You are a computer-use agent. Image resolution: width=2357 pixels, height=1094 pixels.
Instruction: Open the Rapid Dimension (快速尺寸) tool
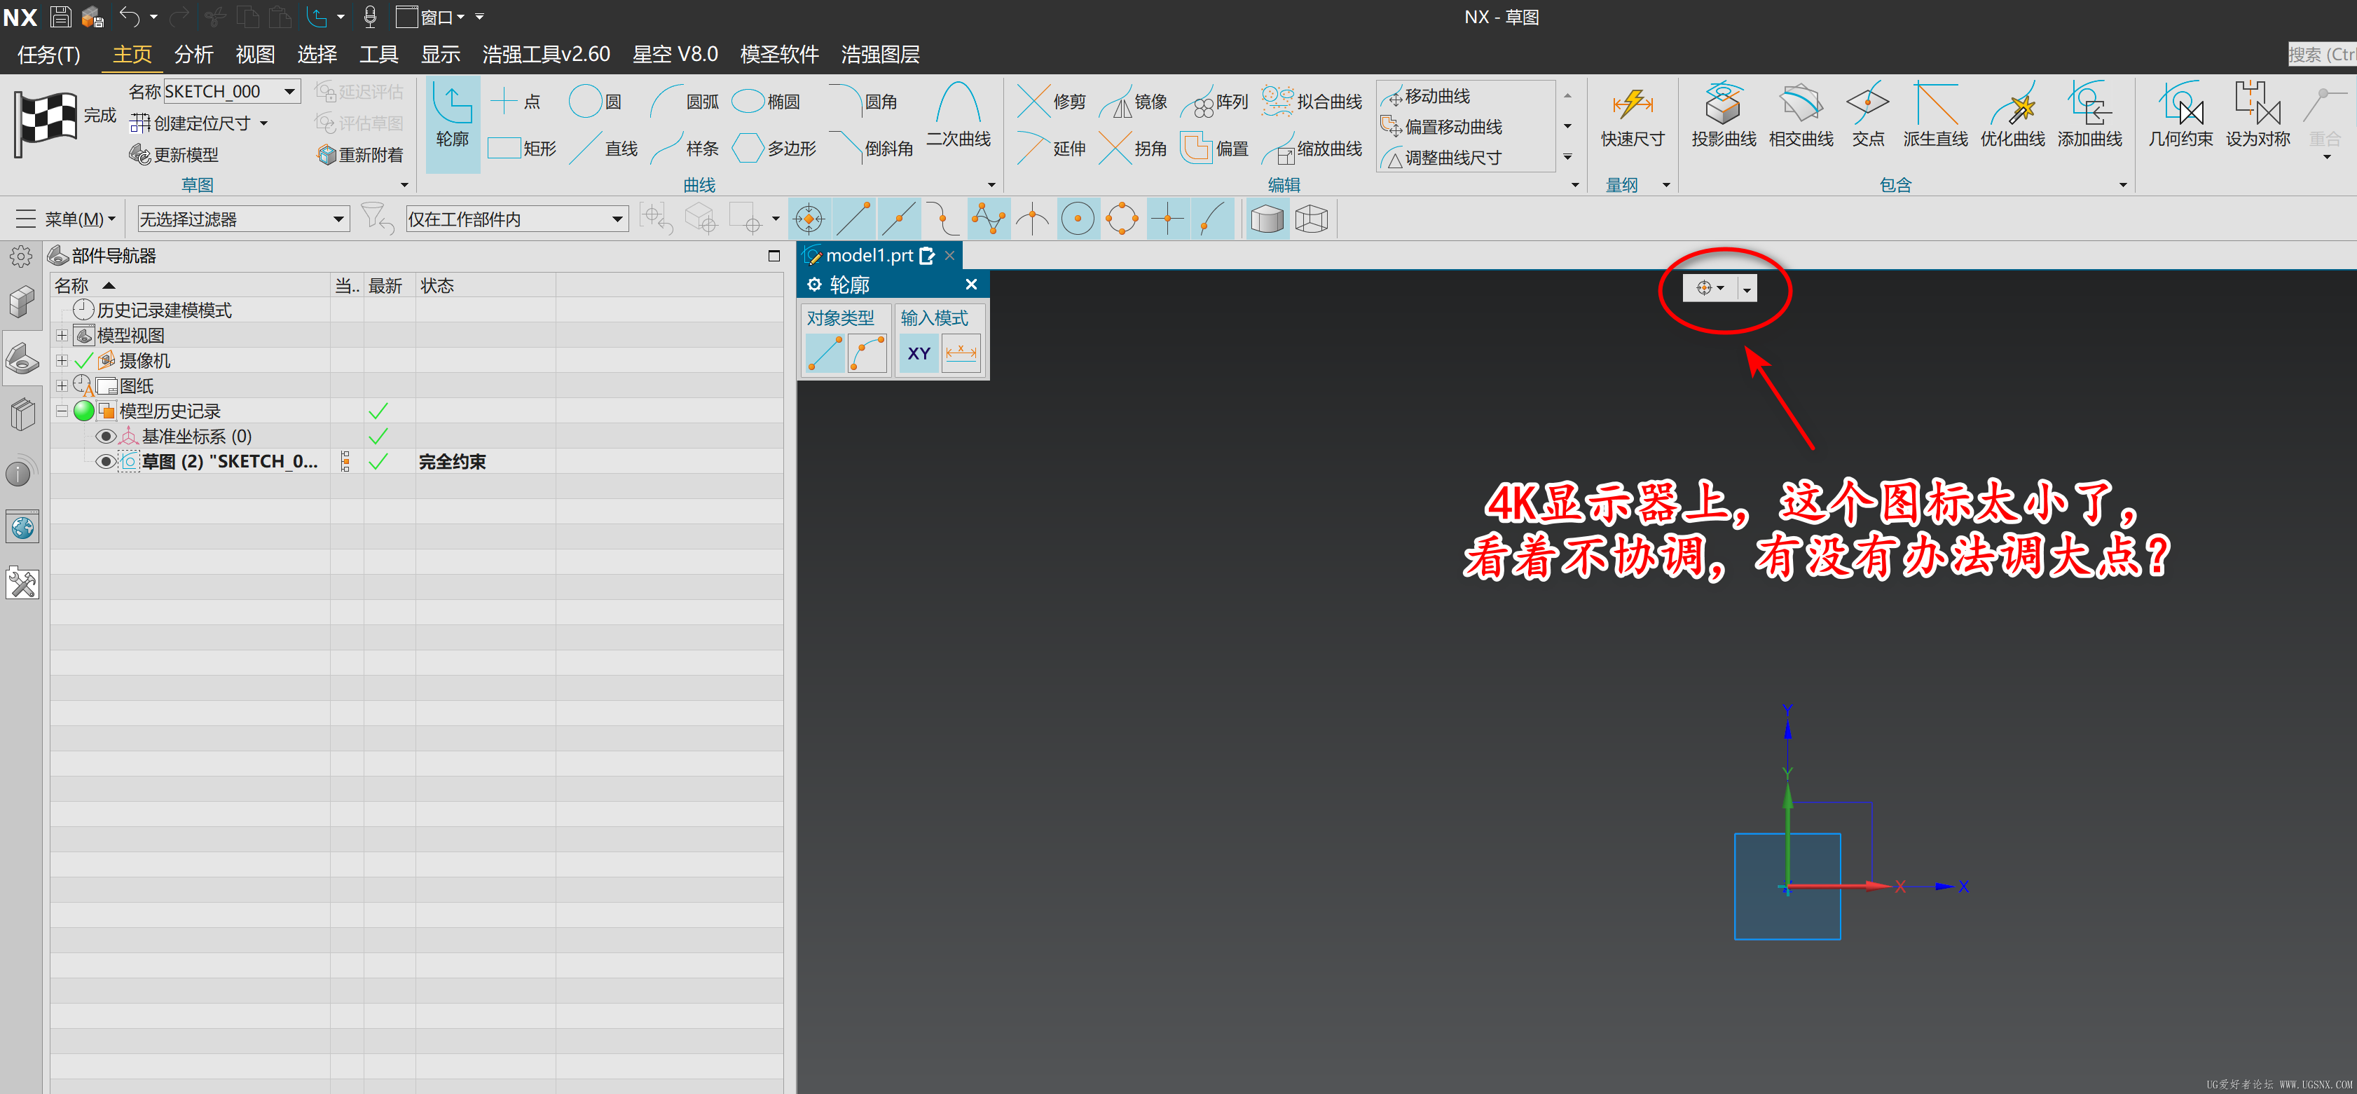coord(1631,116)
